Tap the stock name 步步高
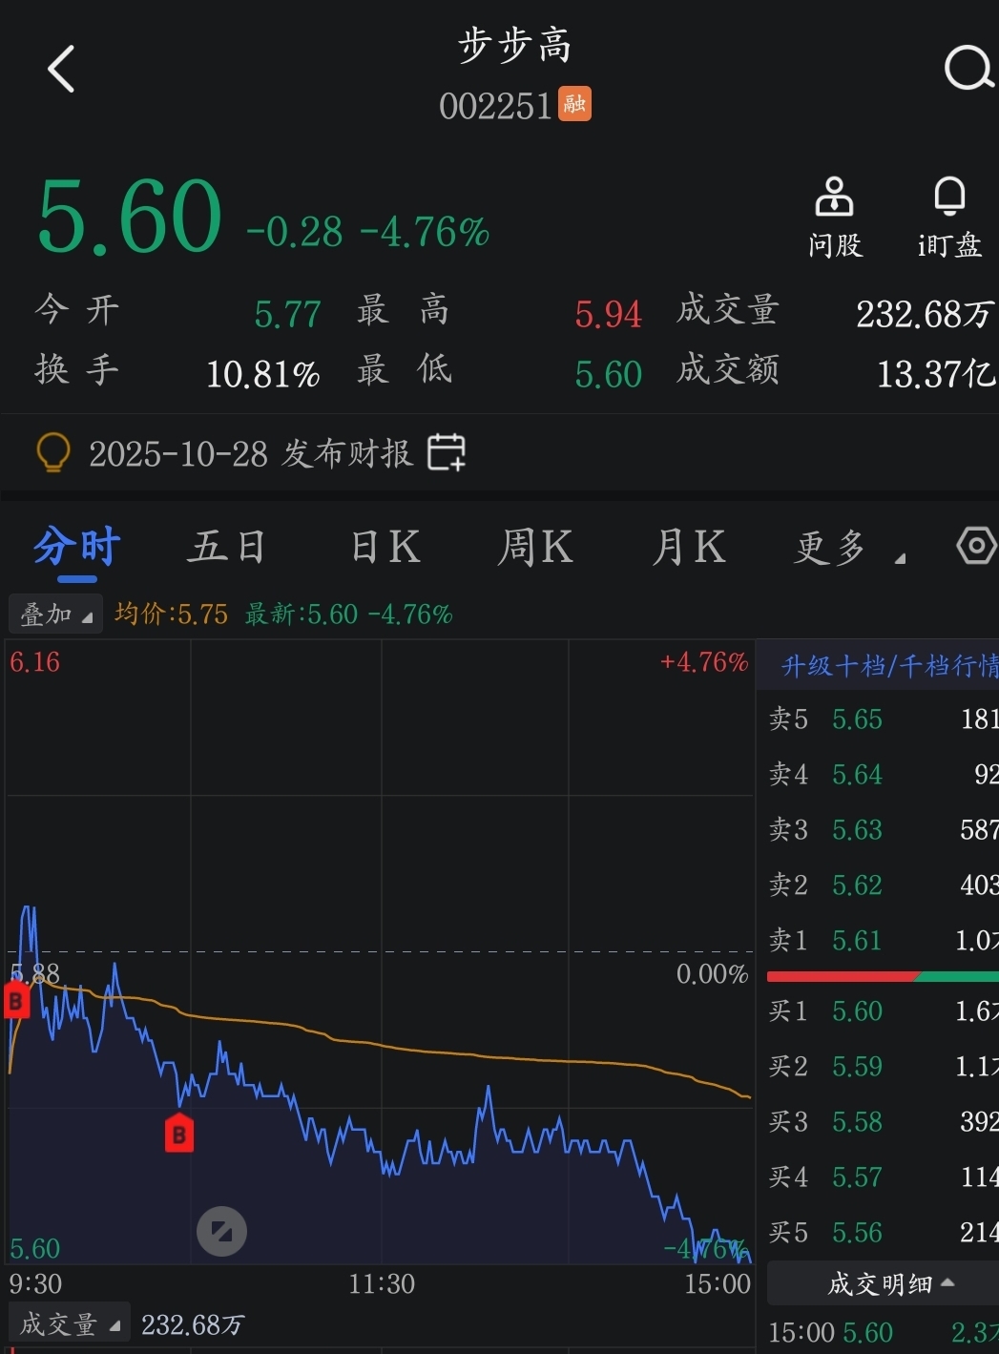The width and height of the screenshot is (999, 1354). tap(515, 45)
